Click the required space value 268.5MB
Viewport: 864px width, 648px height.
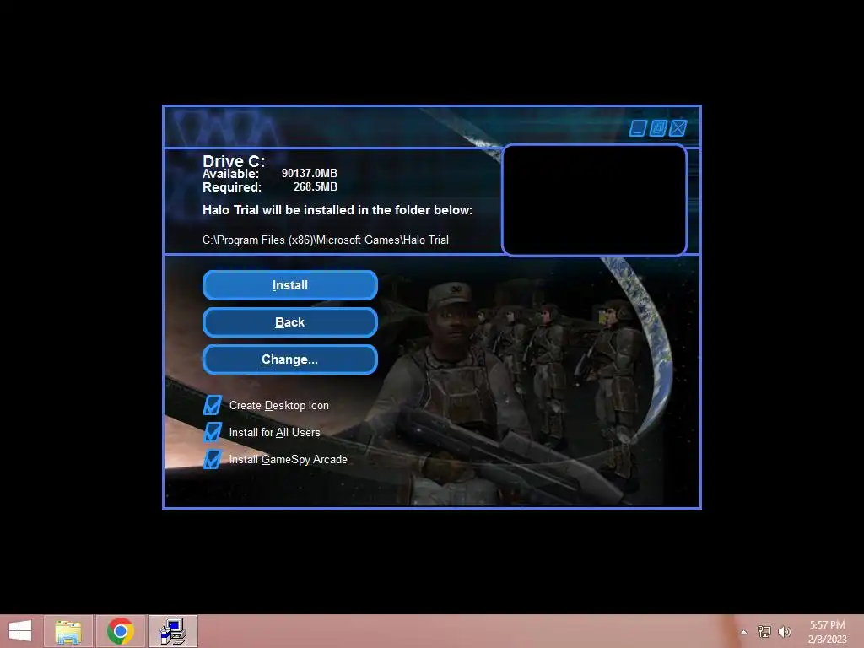click(316, 186)
